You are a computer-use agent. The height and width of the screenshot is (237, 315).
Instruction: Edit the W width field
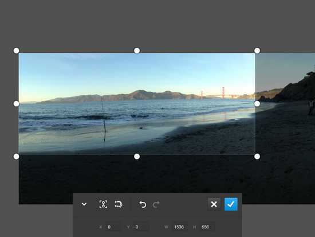coord(180,227)
